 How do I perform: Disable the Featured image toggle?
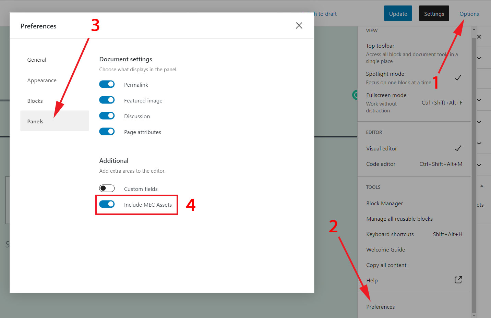point(107,100)
